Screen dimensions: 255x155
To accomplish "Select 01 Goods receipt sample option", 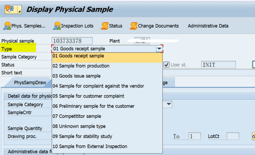I will point(107,57).
